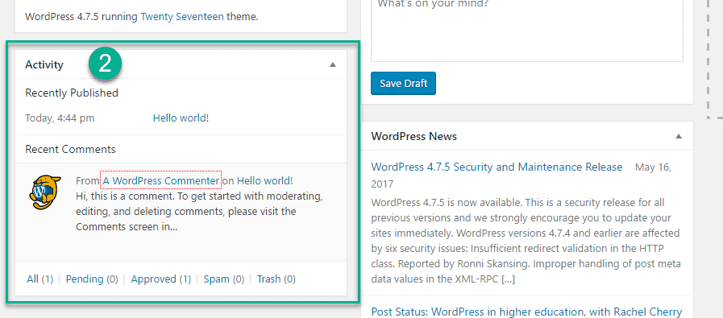Image resolution: width=723 pixels, height=318 pixels.
Task: Open the A WordPress Commenter author link
Action: [160, 180]
